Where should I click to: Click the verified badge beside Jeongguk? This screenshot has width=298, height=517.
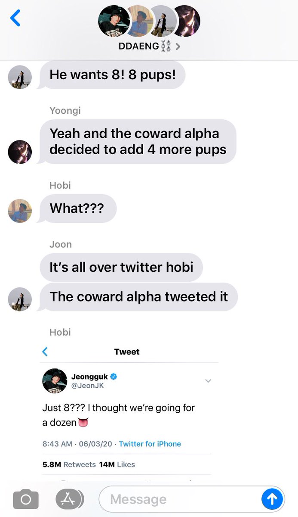coord(114,377)
